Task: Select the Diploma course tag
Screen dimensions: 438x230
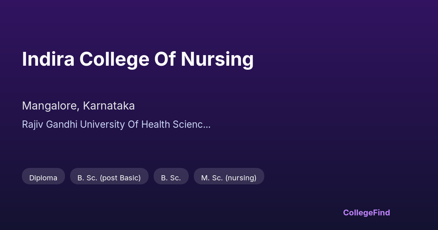Action: click(43, 178)
